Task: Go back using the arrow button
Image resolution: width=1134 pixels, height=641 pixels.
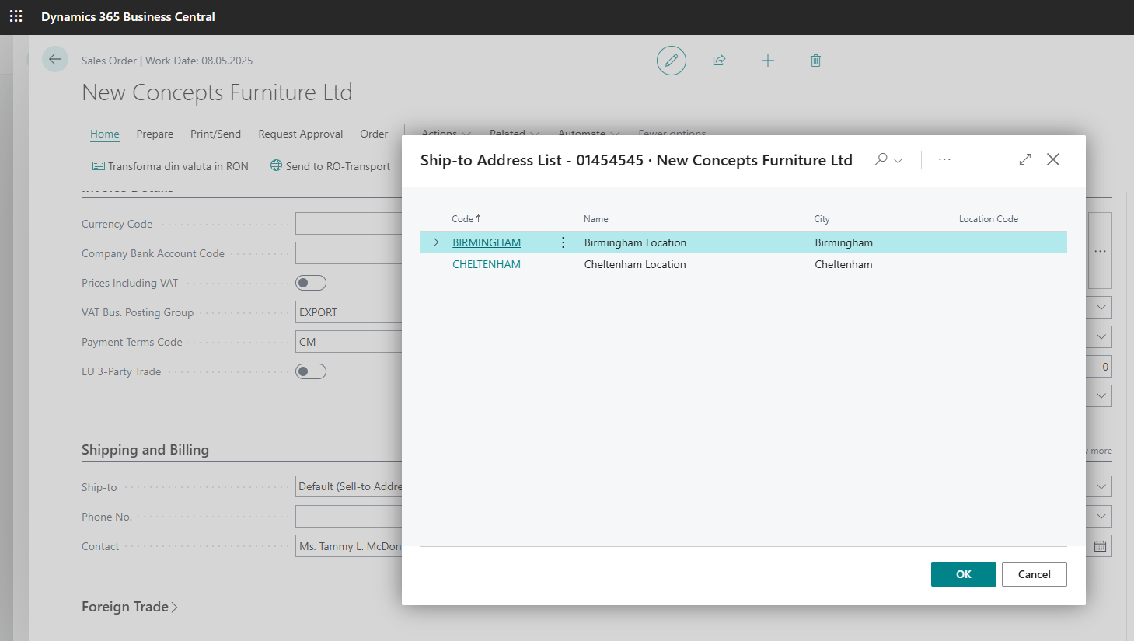Action: click(x=55, y=59)
